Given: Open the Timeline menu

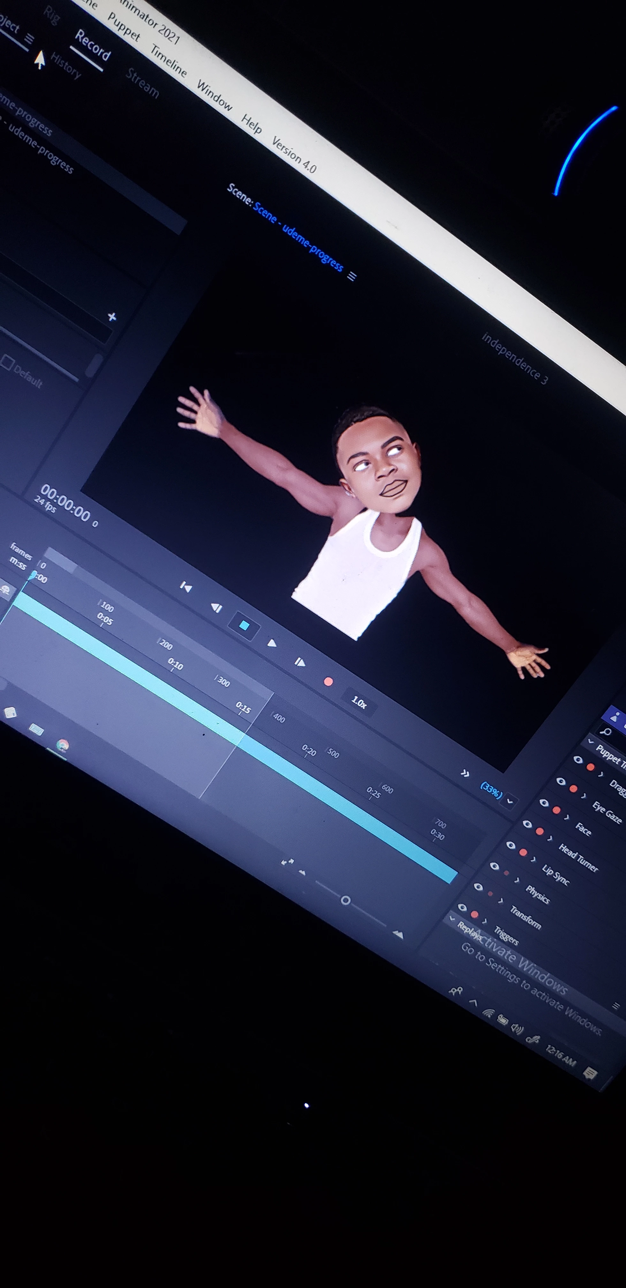Looking at the screenshot, I should click(169, 61).
